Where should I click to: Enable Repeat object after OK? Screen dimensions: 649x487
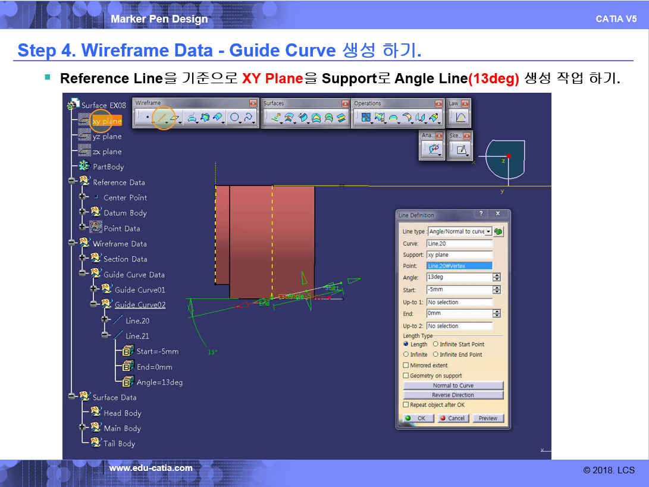[x=406, y=405]
